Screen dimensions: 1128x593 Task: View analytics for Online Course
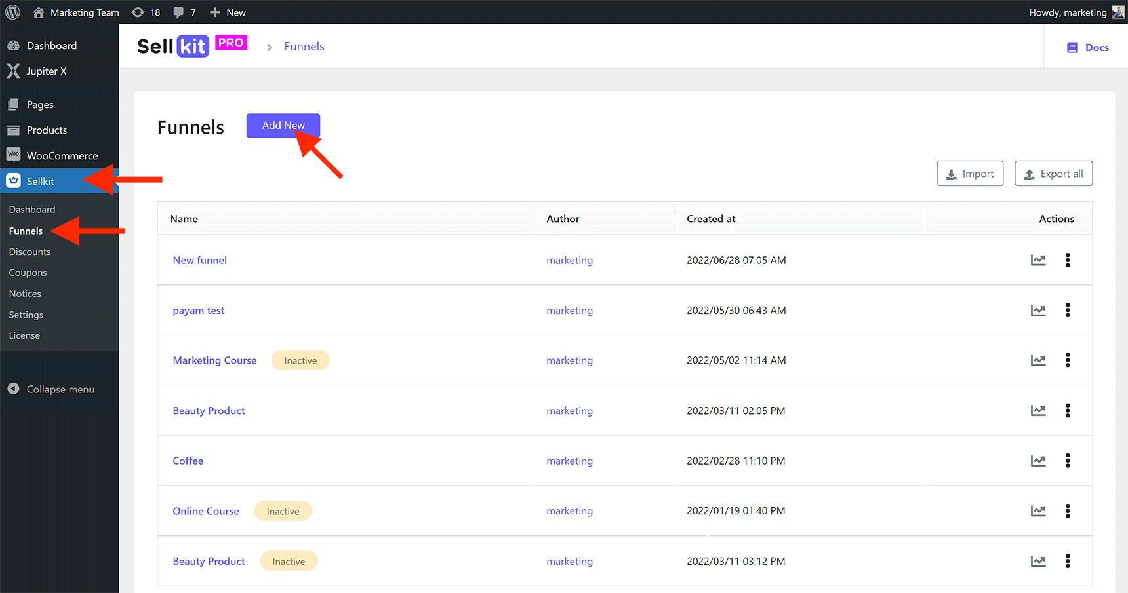click(x=1038, y=511)
